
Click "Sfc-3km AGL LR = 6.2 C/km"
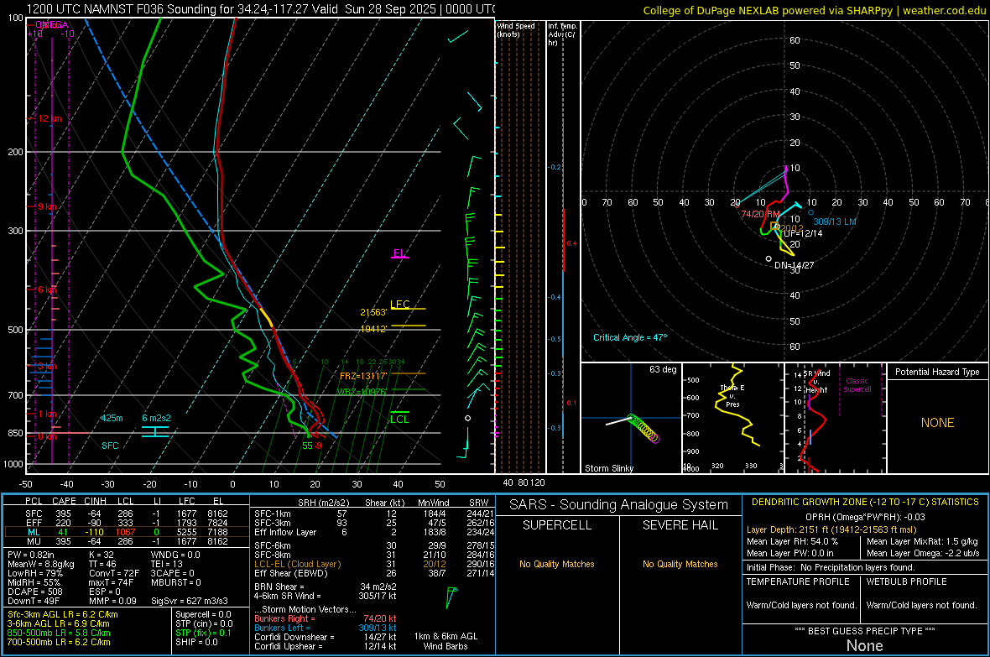pos(63,615)
